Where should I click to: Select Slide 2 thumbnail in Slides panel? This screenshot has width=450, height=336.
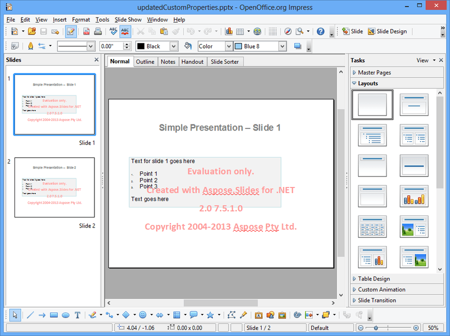[54, 187]
